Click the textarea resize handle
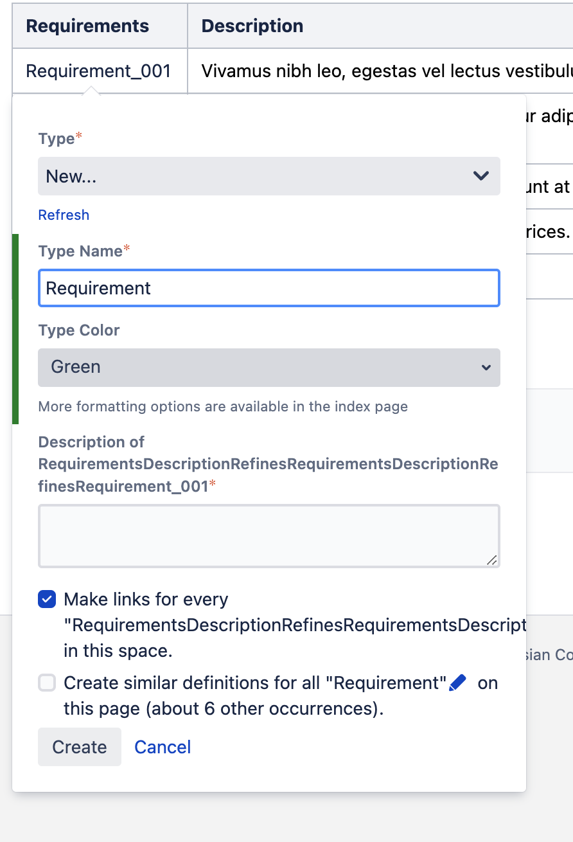The width and height of the screenshot is (573, 842). click(493, 561)
